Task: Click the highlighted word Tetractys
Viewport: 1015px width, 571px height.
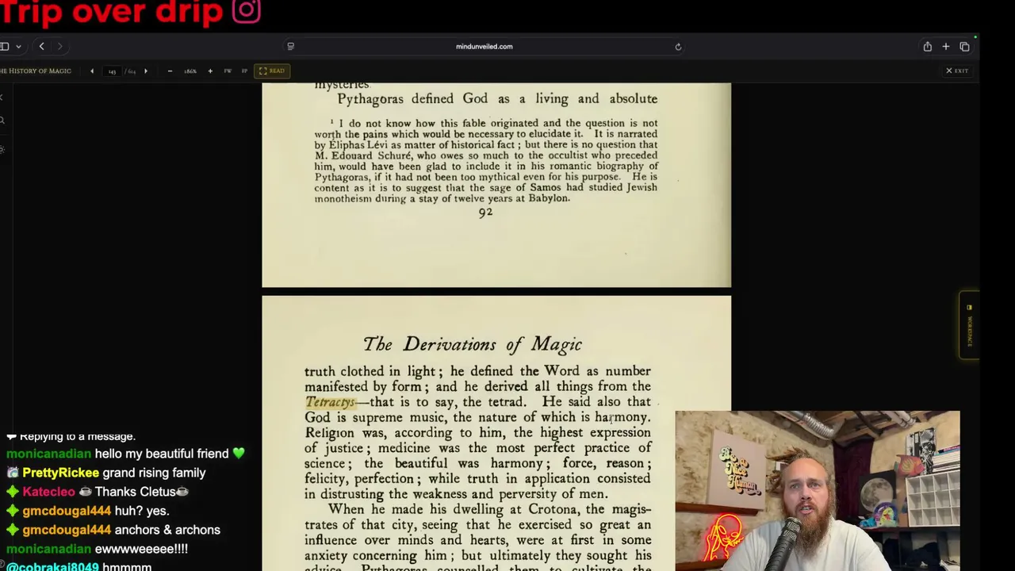Action: pos(330,402)
